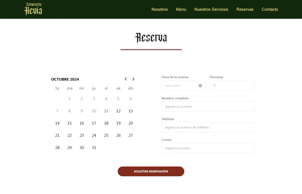Click disabled day 1 in calendar
The image size is (302, 194).
pos(70,99)
